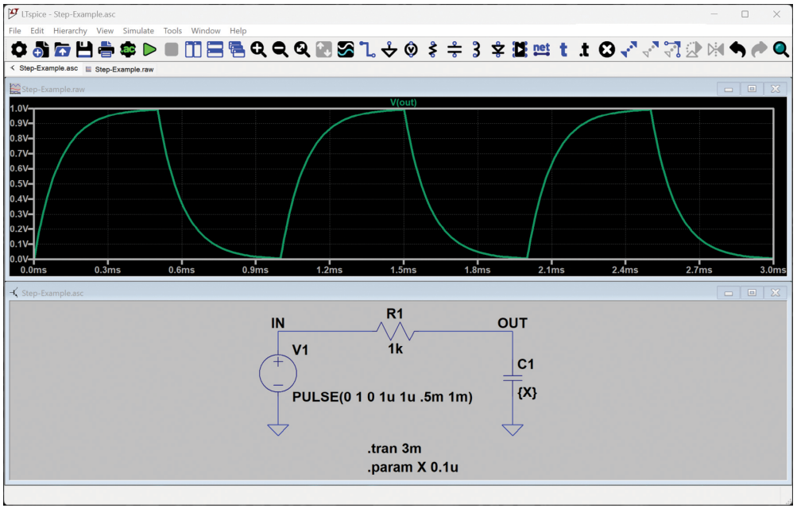Open a file with the folder icon
The height and width of the screenshot is (508, 797).
coord(63,50)
